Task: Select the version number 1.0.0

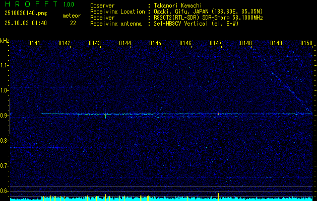Action: 69,5
